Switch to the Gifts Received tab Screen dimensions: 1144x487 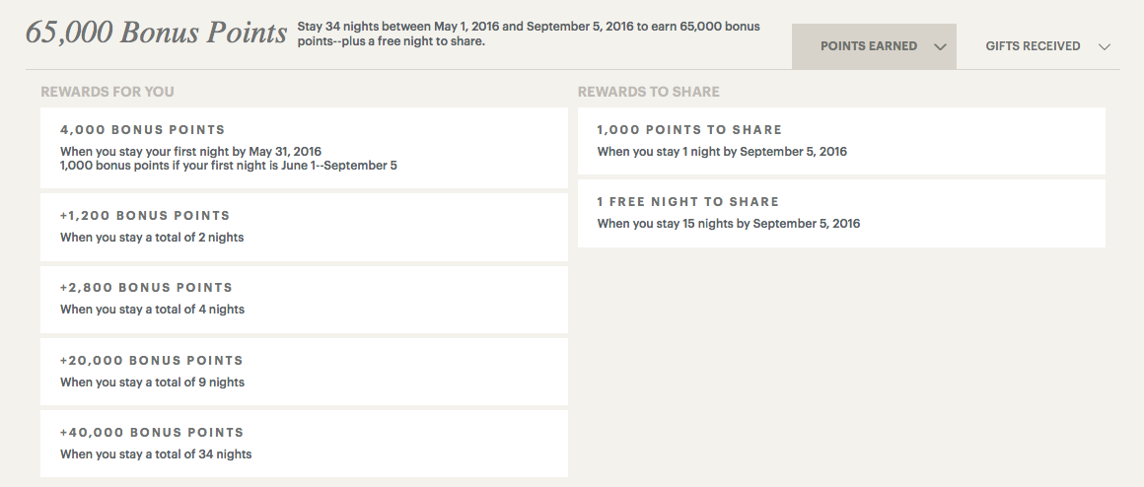click(x=1033, y=46)
